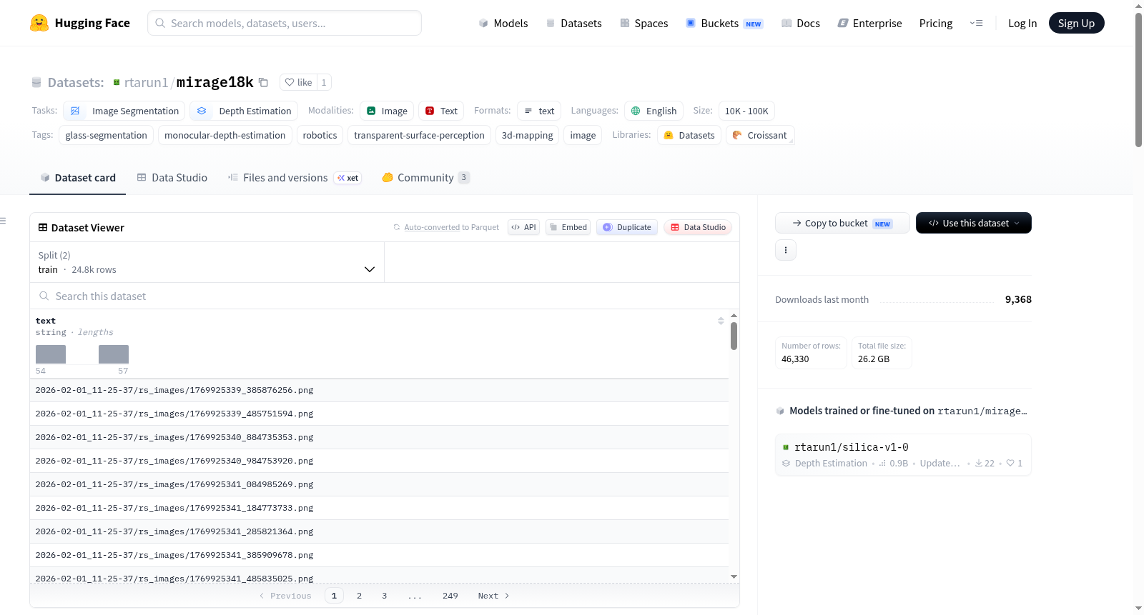1144x615 pixels.
Task: Click the Sign Up button
Action: pyautogui.click(x=1076, y=23)
